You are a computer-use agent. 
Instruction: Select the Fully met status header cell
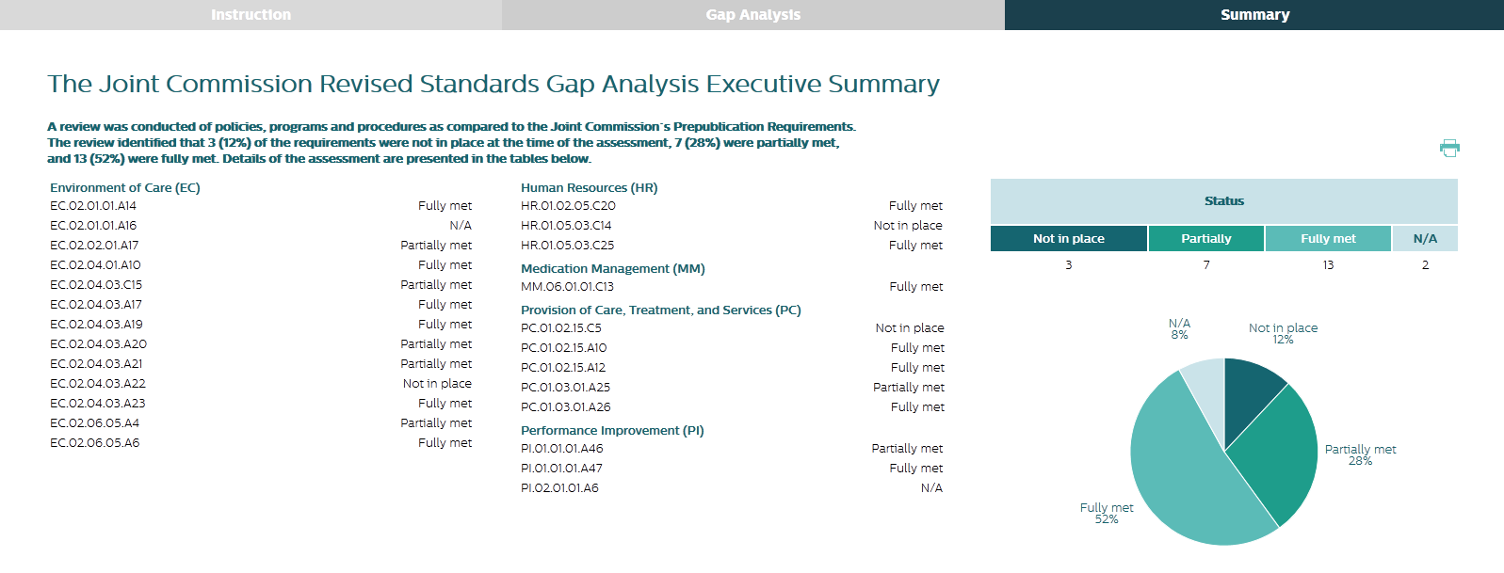(1328, 239)
